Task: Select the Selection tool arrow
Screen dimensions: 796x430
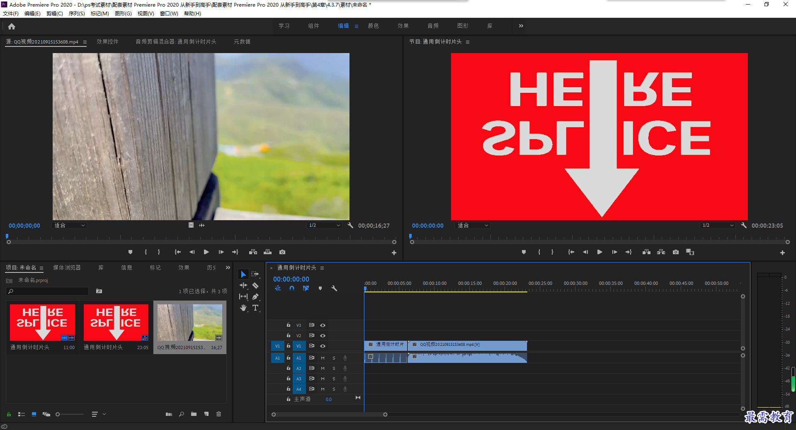Action: 243,274
